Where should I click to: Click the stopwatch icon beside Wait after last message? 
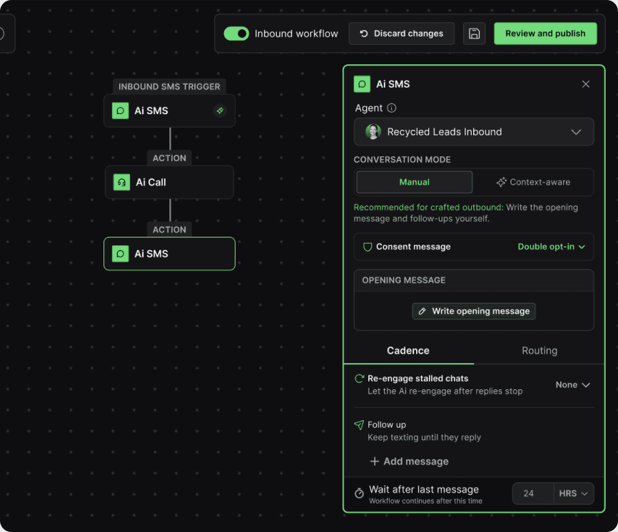(x=359, y=493)
